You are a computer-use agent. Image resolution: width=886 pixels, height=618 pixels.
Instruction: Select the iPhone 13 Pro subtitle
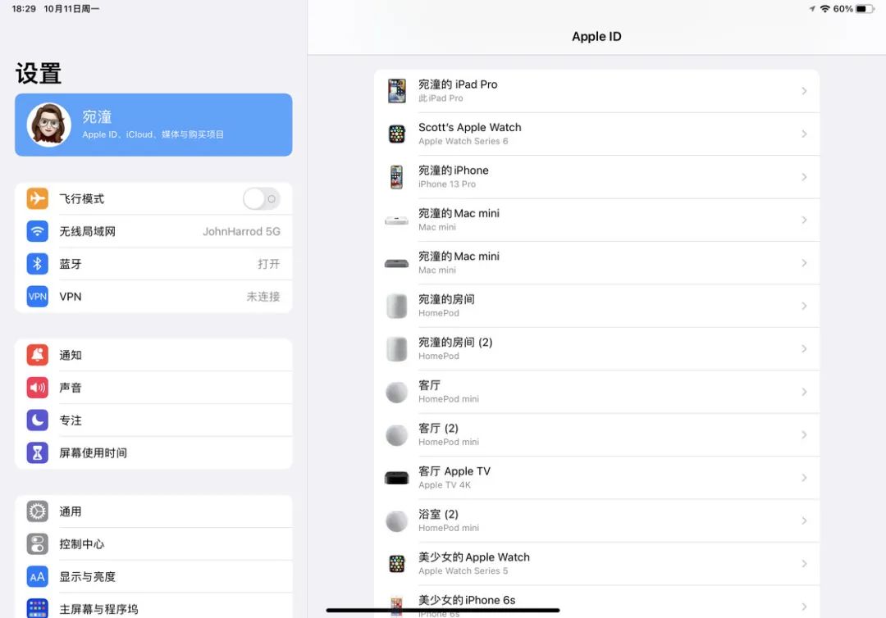(x=447, y=184)
